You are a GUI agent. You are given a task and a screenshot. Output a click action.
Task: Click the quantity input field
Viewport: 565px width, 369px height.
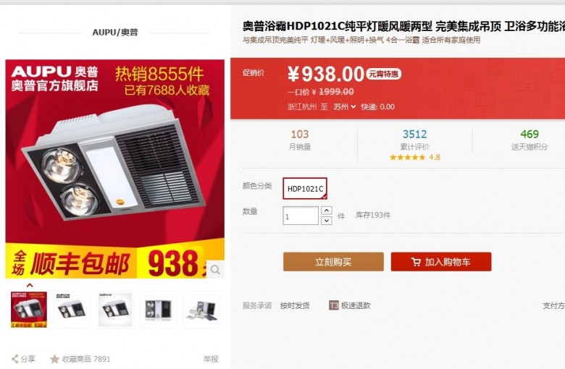point(301,216)
